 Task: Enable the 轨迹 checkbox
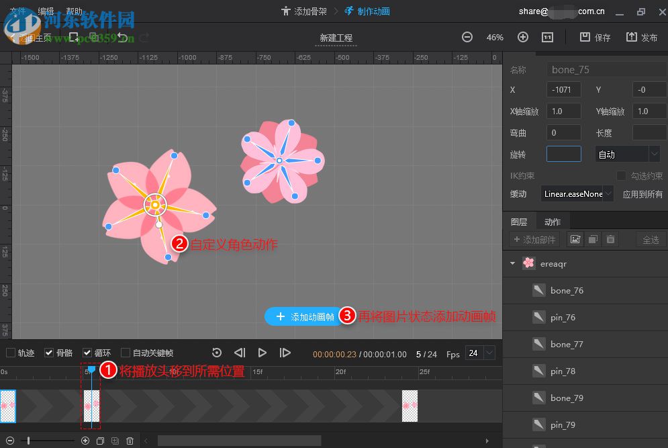[x=11, y=353]
